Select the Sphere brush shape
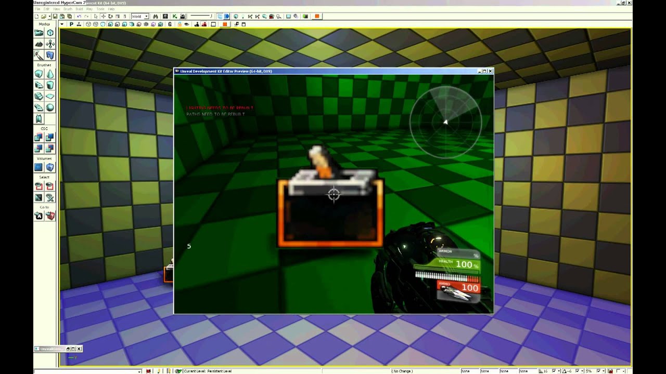This screenshot has height=374, width=666. click(50, 107)
